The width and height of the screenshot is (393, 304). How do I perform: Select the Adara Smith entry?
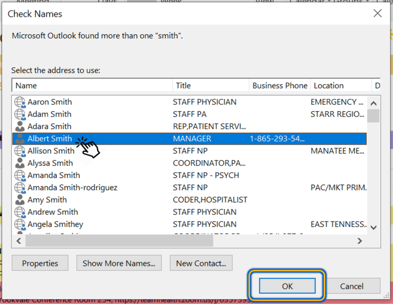click(x=190, y=126)
